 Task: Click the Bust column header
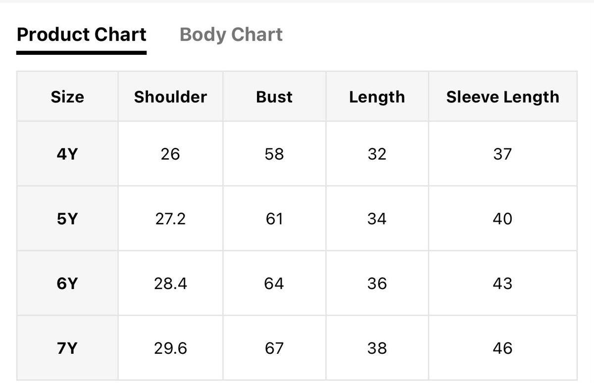(274, 96)
